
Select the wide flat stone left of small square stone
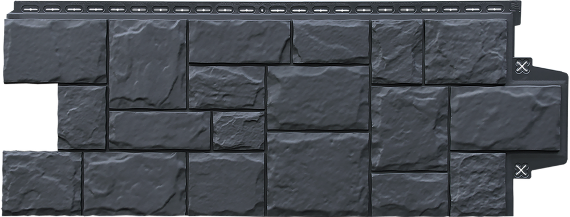tap(160, 130)
